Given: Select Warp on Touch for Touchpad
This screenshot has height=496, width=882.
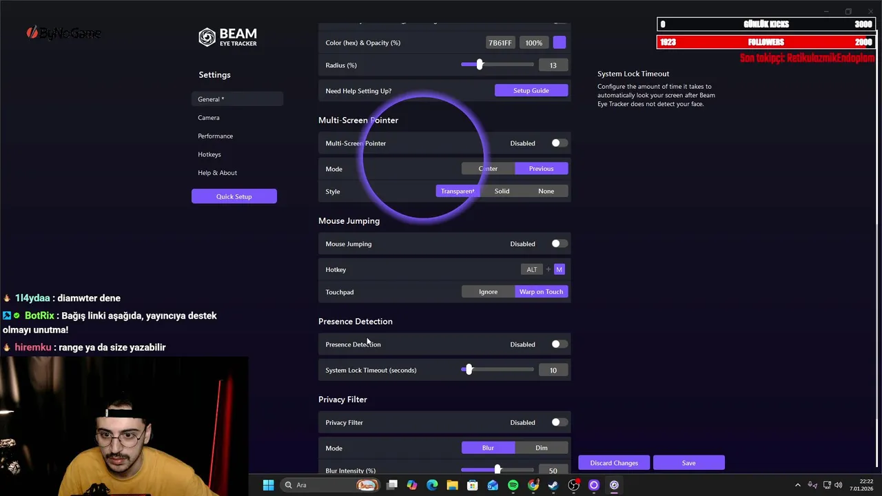Looking at the screenshot, I should [x=541, y=291].
